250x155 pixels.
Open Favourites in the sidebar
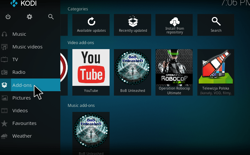tap(24, 123)
